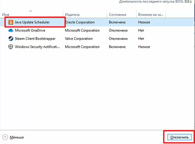Click Отключено status in the Steam row
This screenshot has width=195, height=144.
(118, 39)
